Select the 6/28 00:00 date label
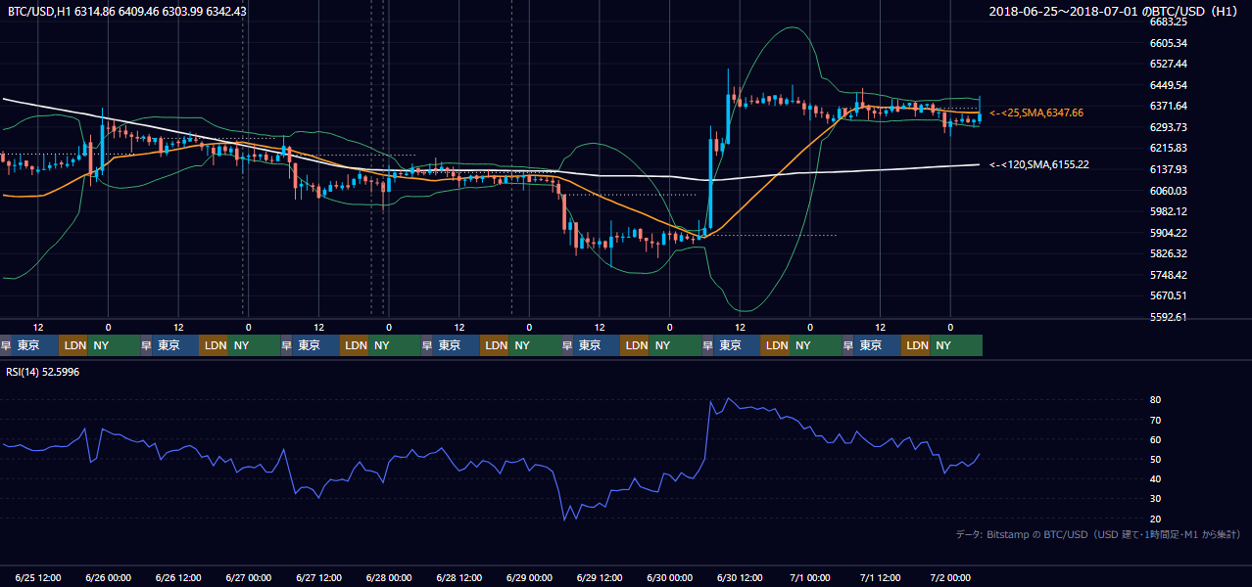This screenshot has height=587, width=1252. coord(390,577)
